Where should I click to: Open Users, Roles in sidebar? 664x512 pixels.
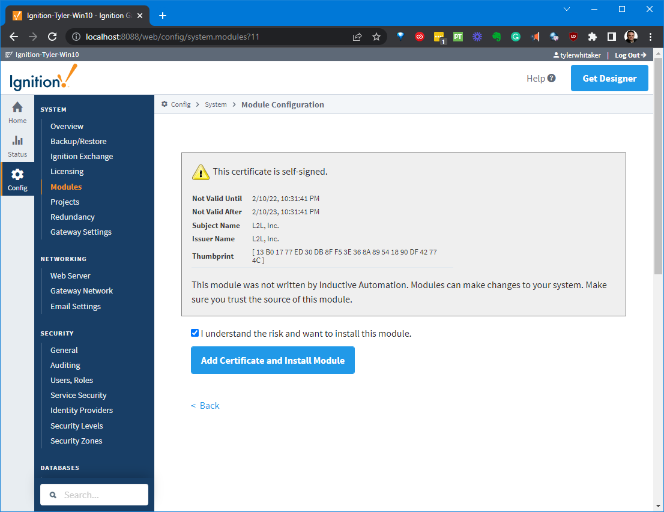(x=71, y=381)
